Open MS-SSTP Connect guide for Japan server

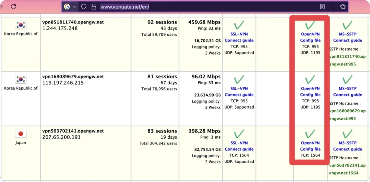point(348,146)
